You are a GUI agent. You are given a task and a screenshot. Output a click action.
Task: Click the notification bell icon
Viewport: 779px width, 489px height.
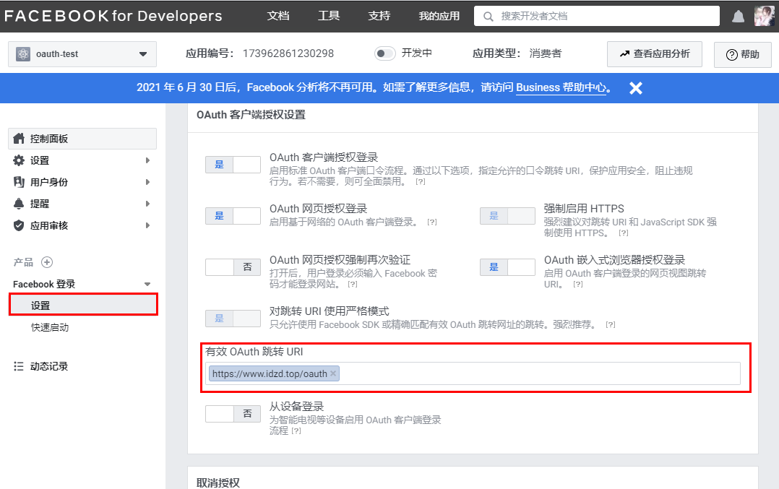(739, 17)
